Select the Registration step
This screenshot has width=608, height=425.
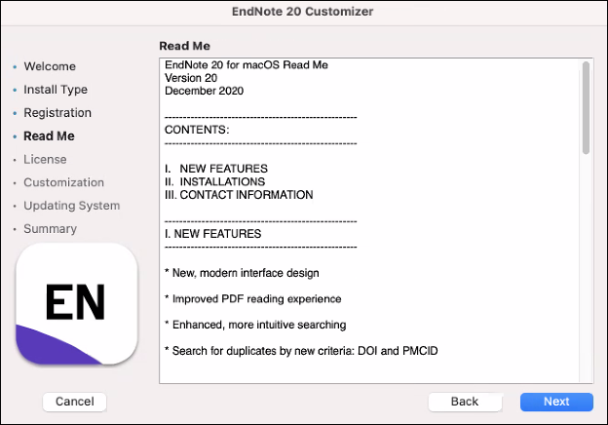[x=57, y=113]
